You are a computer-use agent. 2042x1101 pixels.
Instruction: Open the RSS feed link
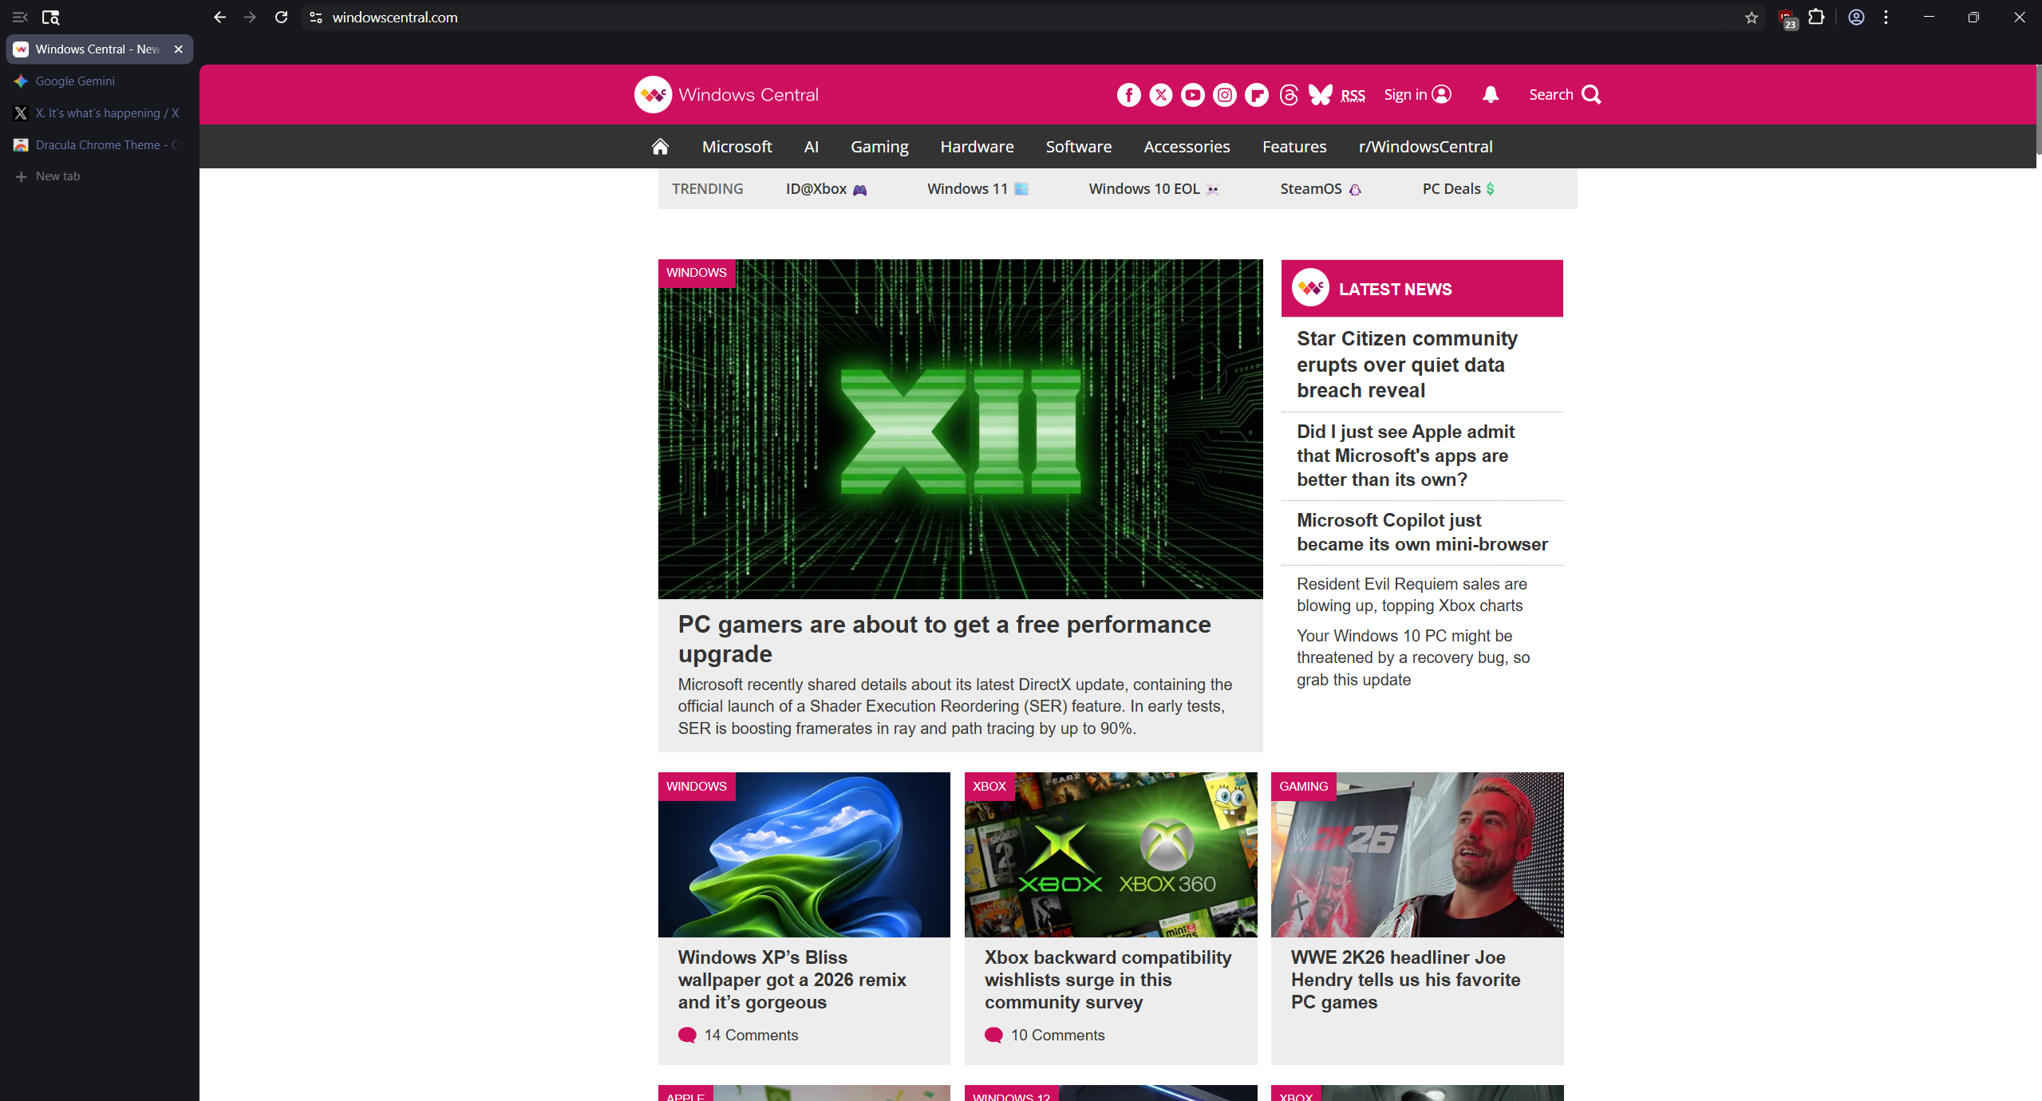(1353, 95)
